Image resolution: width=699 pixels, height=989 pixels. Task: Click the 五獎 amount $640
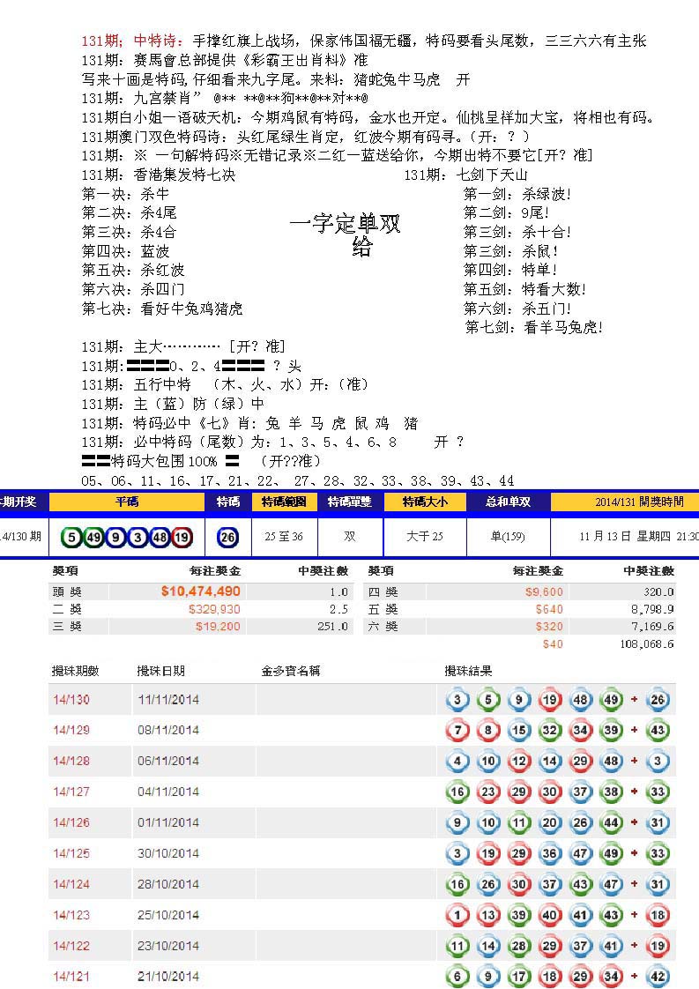(549, 609)
